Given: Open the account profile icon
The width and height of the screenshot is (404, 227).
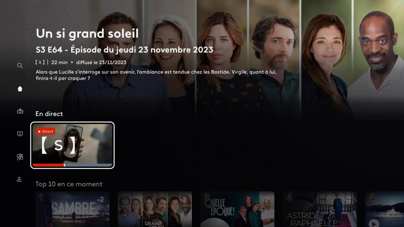Looking at the screenshot, I should click(19, 180).
